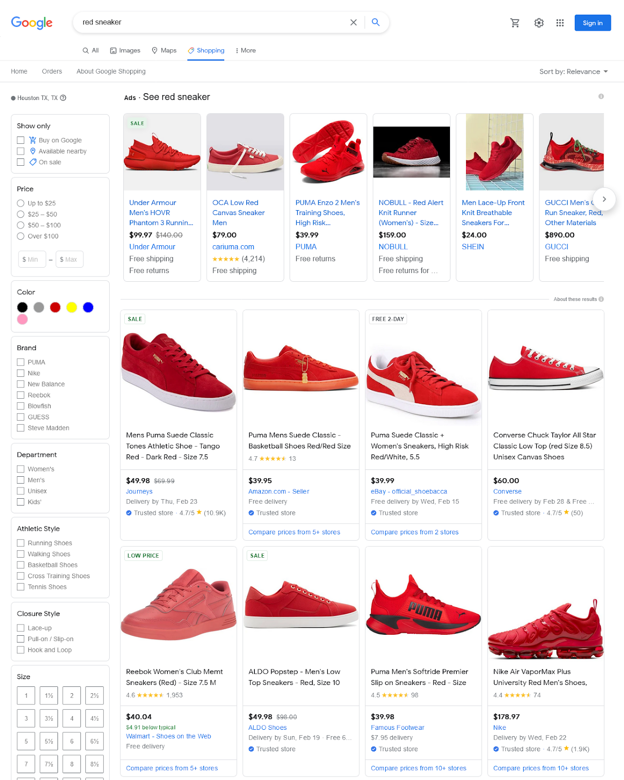Open ALDO Popstep Men's Low Top title
This screenshot has width=624, height=780.
tap(294, 677)
